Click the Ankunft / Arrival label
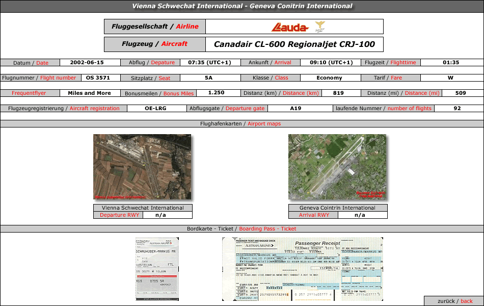This screenshot has height=306, width=484. 271,62
